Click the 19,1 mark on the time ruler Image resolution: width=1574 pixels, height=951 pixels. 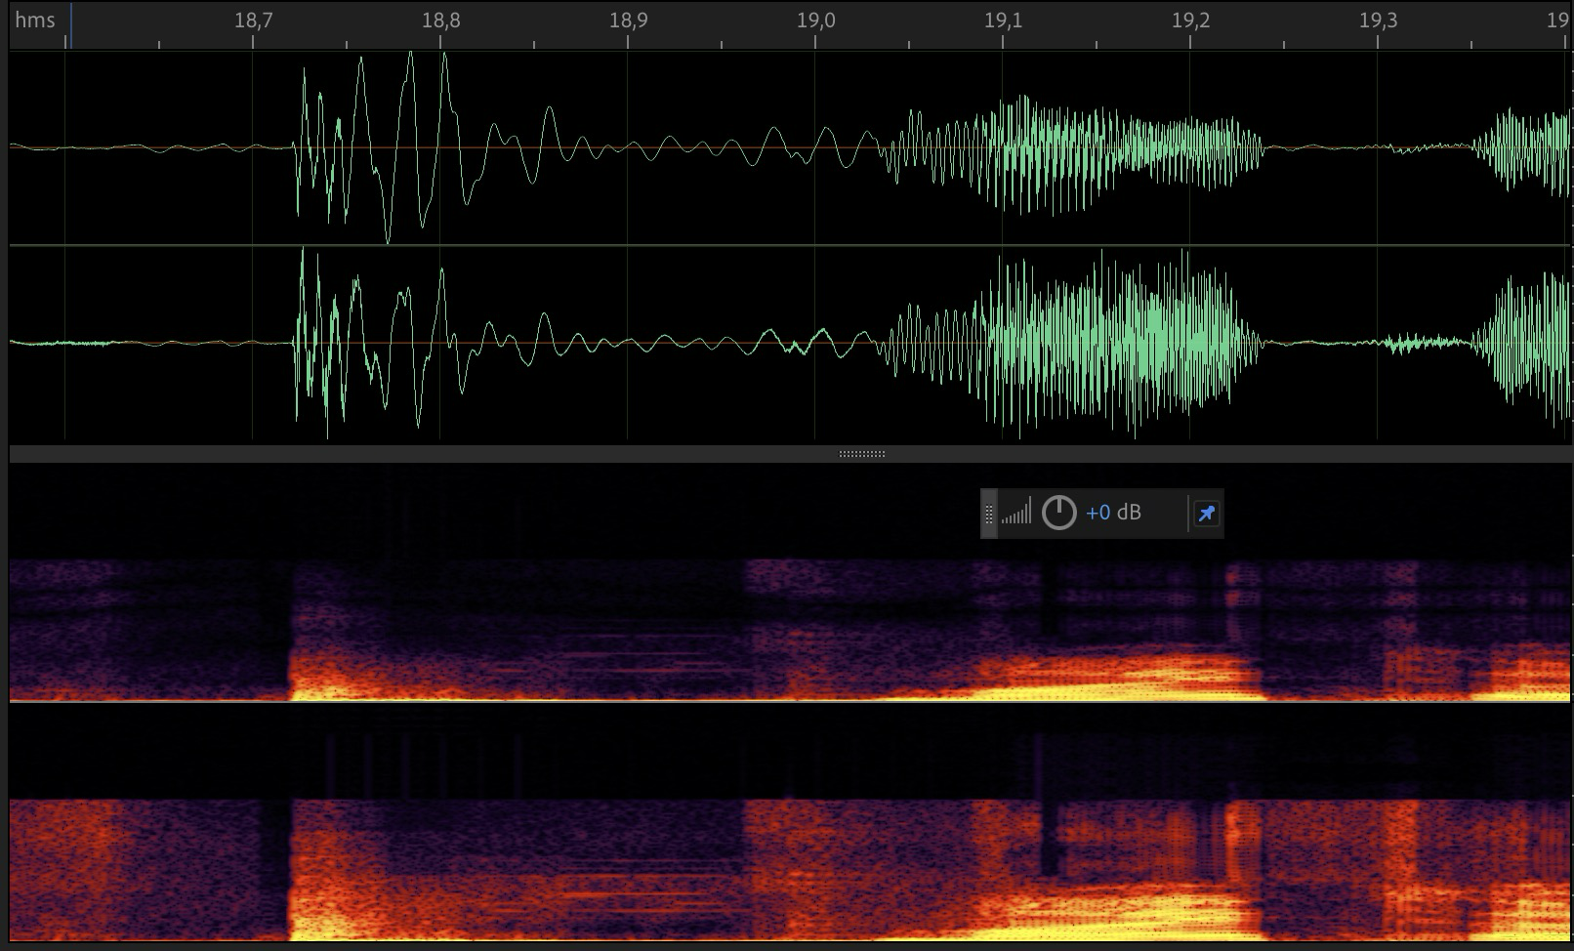pos(1003,21)
